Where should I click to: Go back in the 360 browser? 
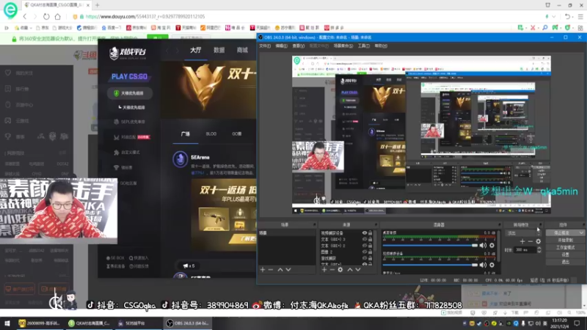pos(25,16)
